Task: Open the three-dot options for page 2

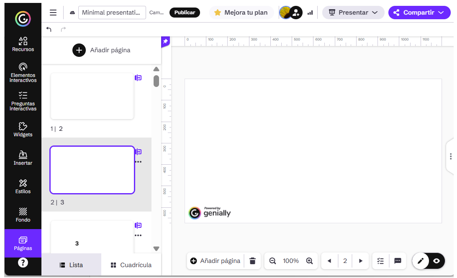Action: click(138, 162)
